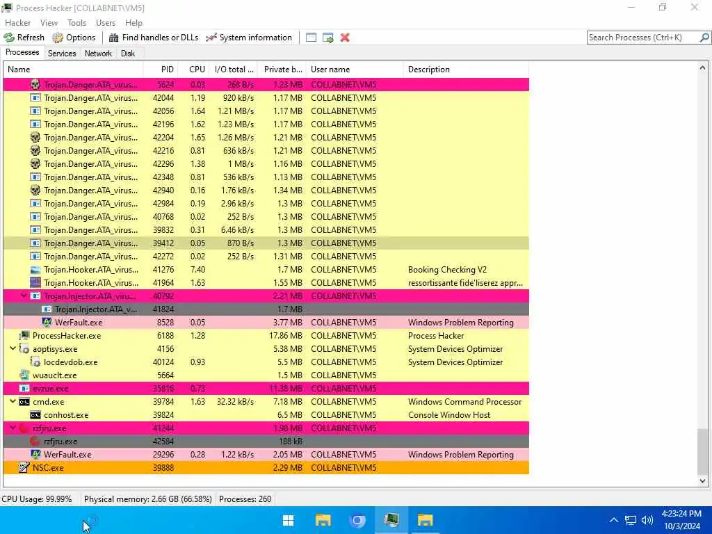Click scroll-up arrow of process list
712x534 pixels.
coord(702,68)
